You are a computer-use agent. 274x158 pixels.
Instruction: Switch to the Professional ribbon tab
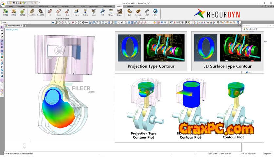point(43,6)
